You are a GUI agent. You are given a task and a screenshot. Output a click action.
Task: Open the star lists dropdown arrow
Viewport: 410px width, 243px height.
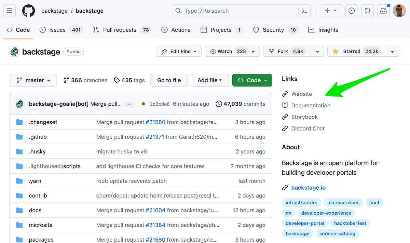pos(393,51)
